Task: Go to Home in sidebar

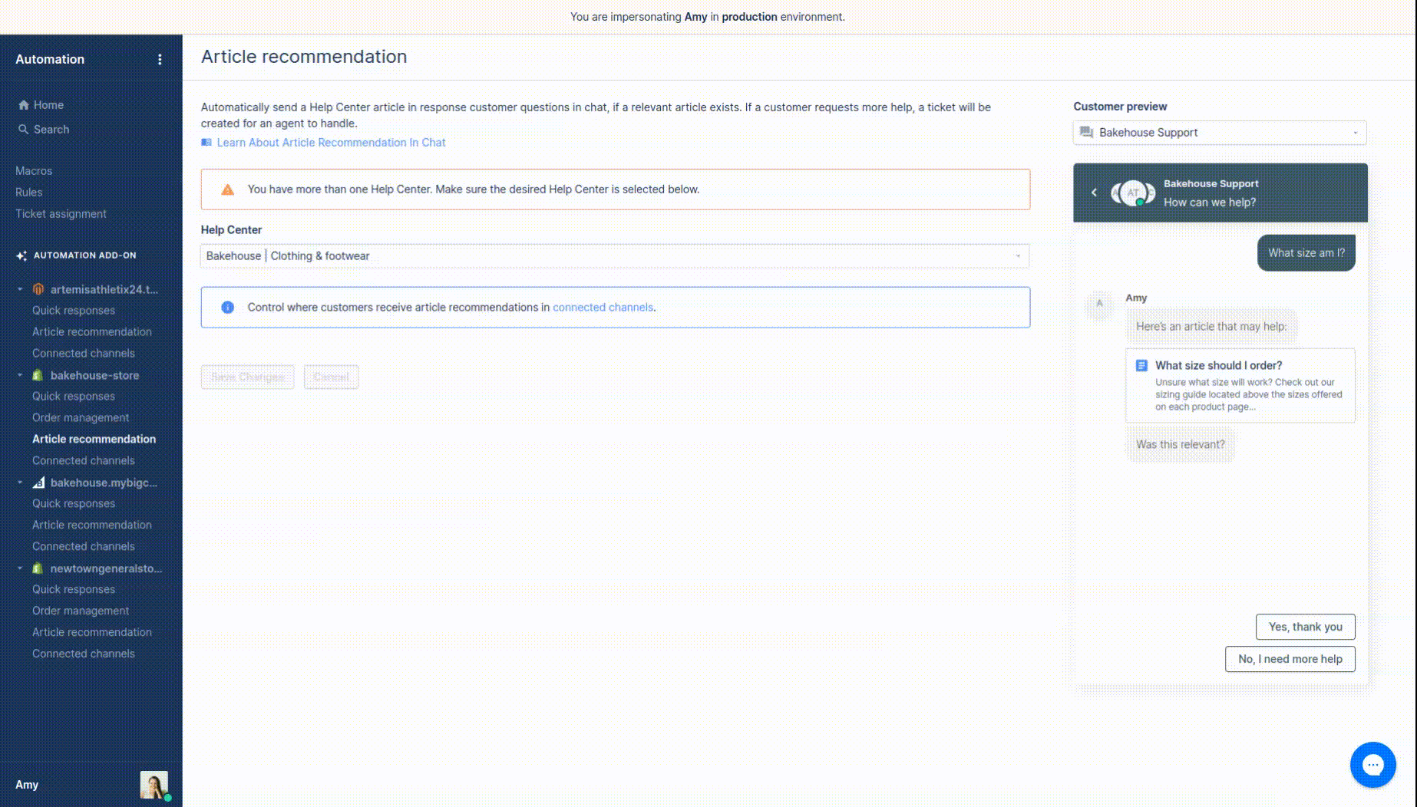Action: coord(48,105)
